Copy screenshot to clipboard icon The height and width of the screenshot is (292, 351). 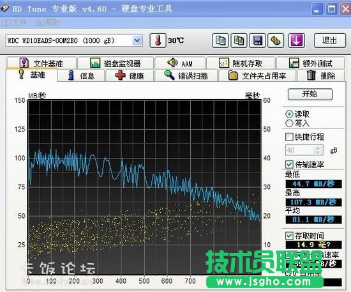pos(239,40)
